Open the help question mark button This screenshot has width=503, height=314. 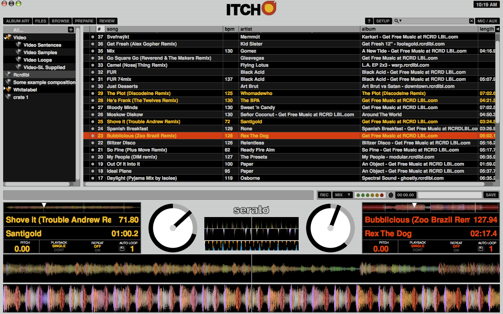click(x=369, y=21)
